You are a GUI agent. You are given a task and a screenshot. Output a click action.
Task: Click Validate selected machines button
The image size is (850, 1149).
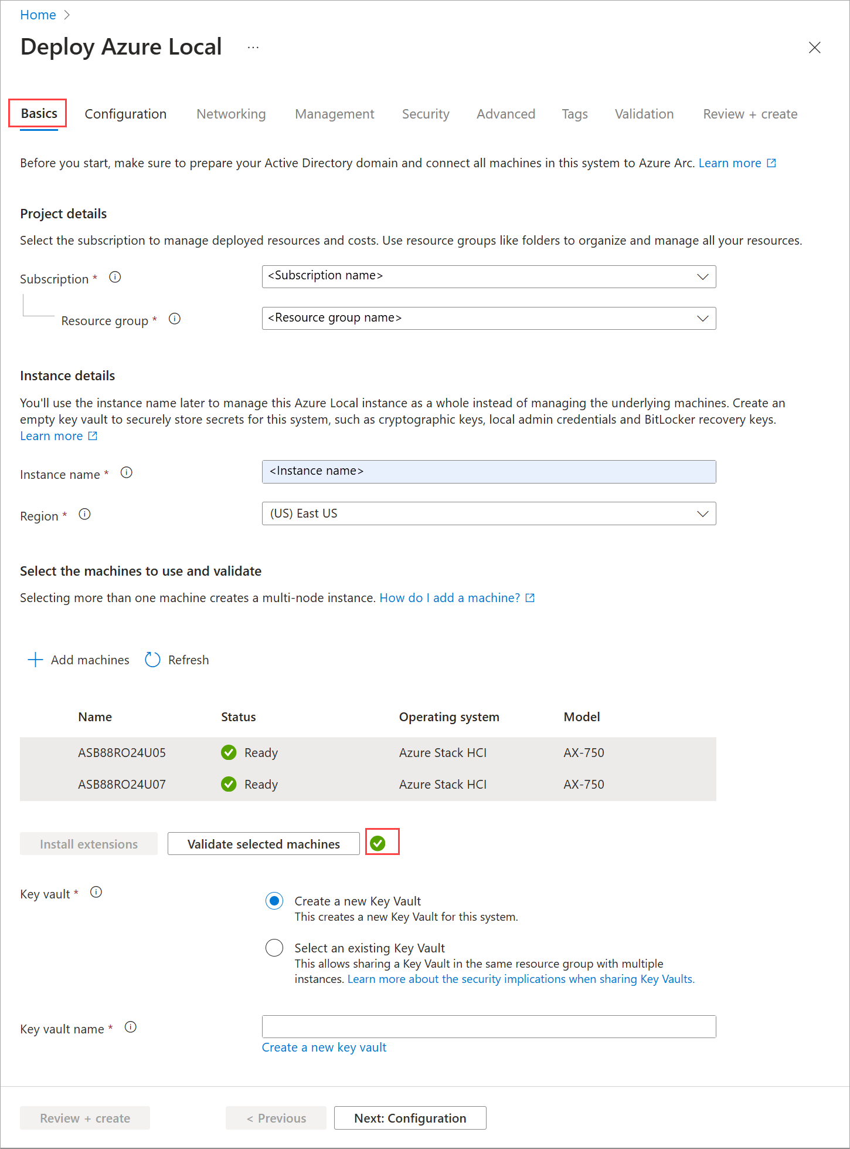click(263, 844)
